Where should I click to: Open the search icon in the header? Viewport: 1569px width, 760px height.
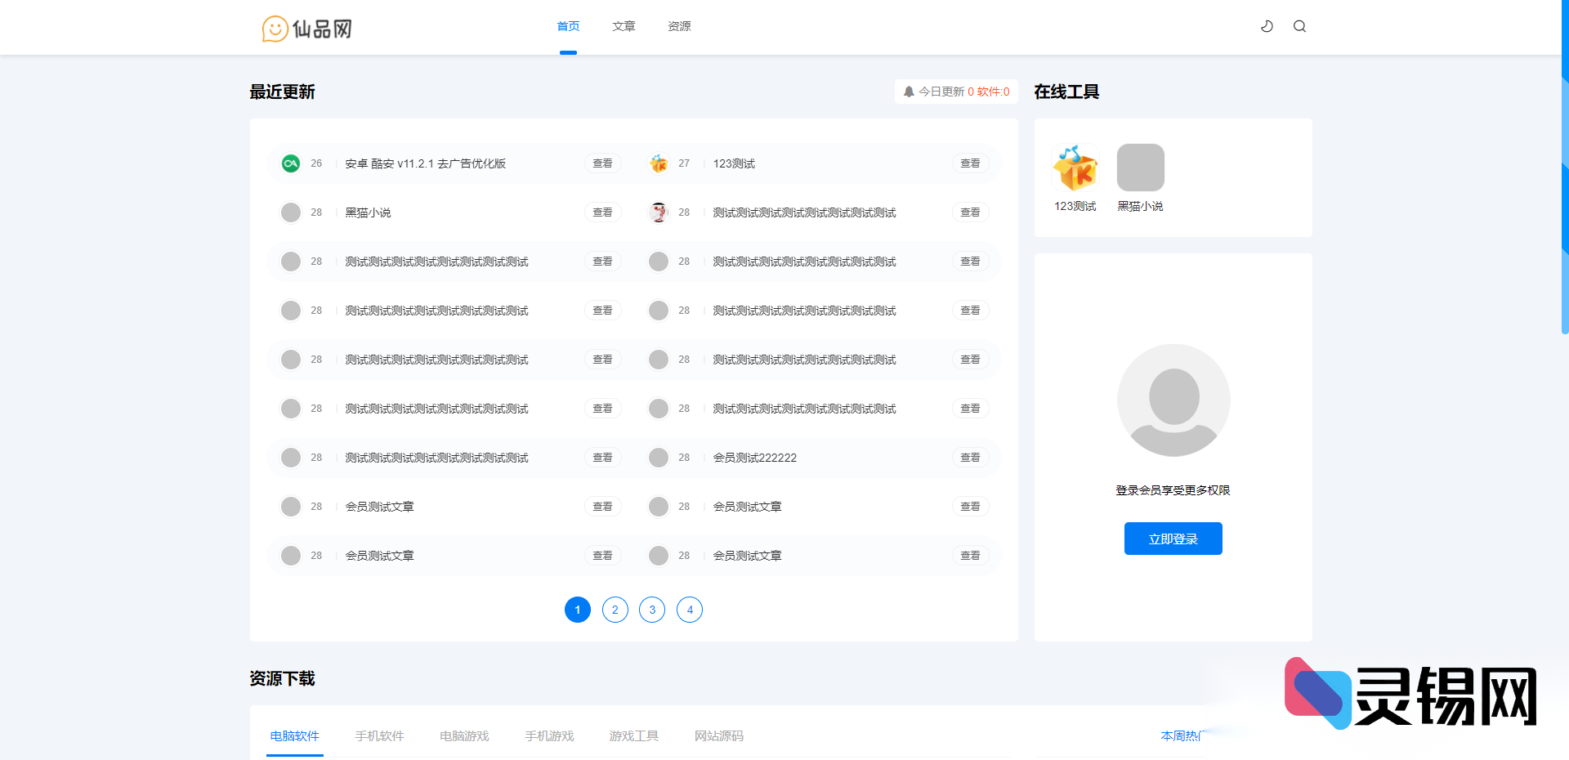(1299, 26)
